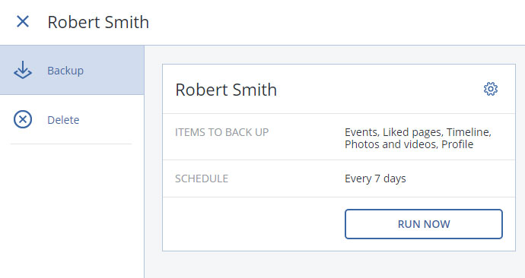Click the 'Photos and videos, Profile' line
Image resolution: width=525 pixels, height=278 pixels.
coord(409,144)
